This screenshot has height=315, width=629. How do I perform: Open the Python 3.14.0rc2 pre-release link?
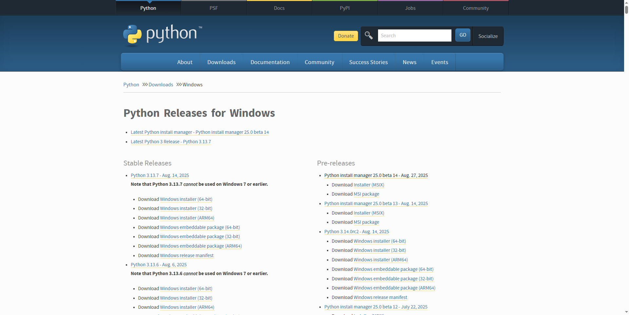point(357,232)
